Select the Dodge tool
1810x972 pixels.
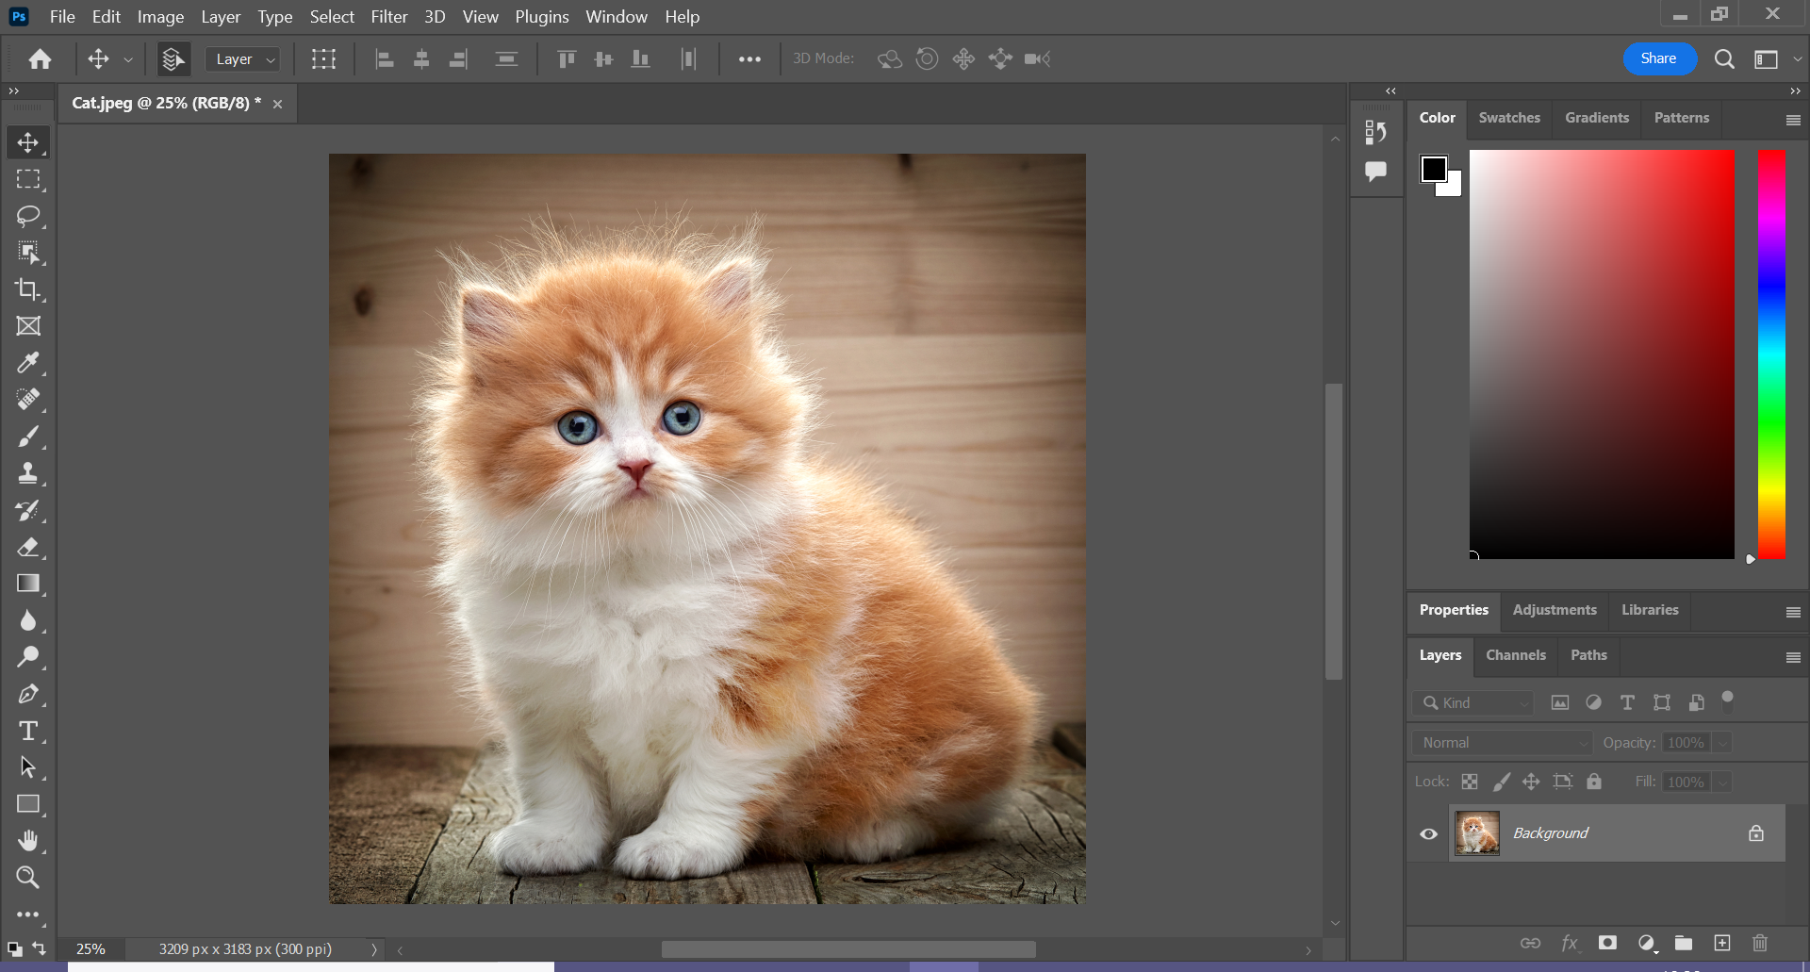pyautogui.click(x=28, y=657)
